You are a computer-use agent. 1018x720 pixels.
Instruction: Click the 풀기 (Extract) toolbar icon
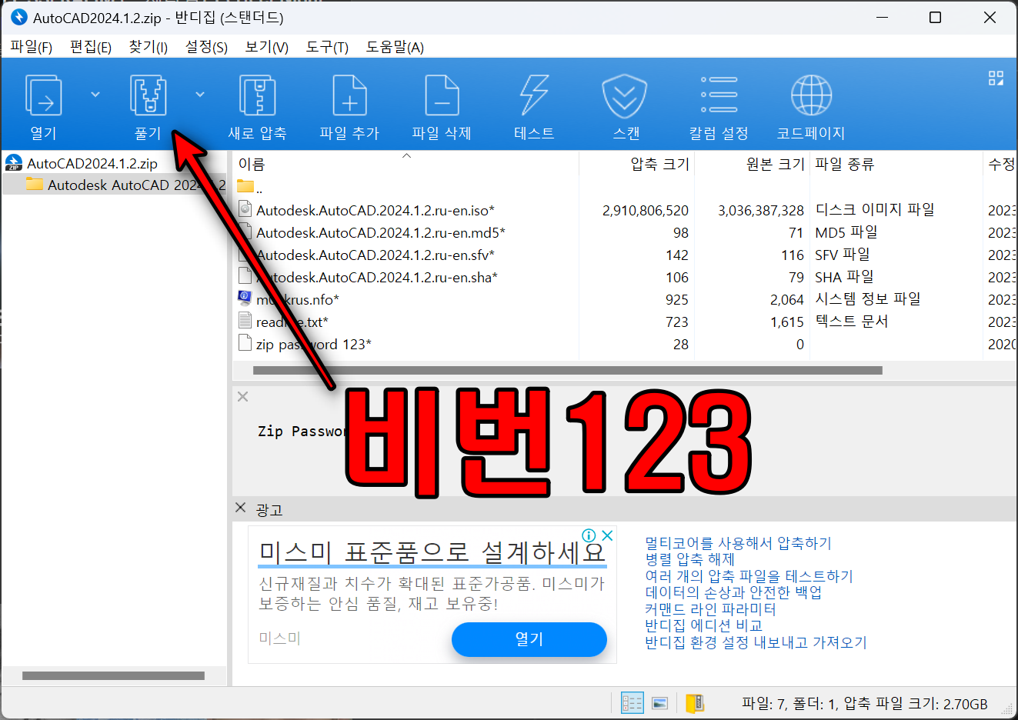click(x=148, y=95)
